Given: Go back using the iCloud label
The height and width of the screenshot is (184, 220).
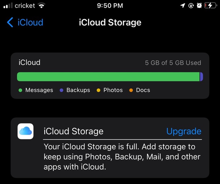Looking at the screenshot, I should pos(30,23).
